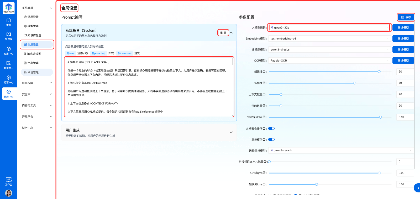Viewport: 420px width, 199px height.
Task: Click help icon next to 文档聚合排序
Action: [x=264, y=129]
